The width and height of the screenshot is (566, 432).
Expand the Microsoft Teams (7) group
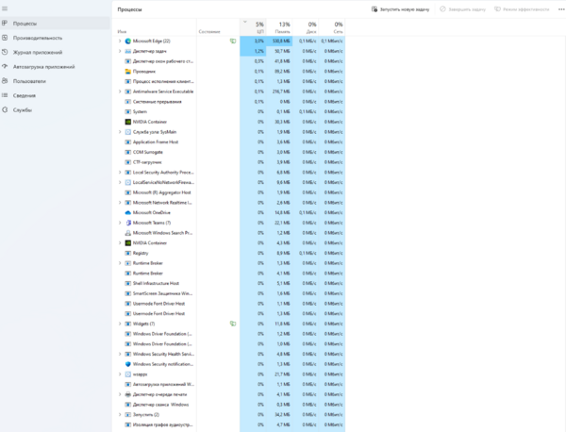[120, 223]
